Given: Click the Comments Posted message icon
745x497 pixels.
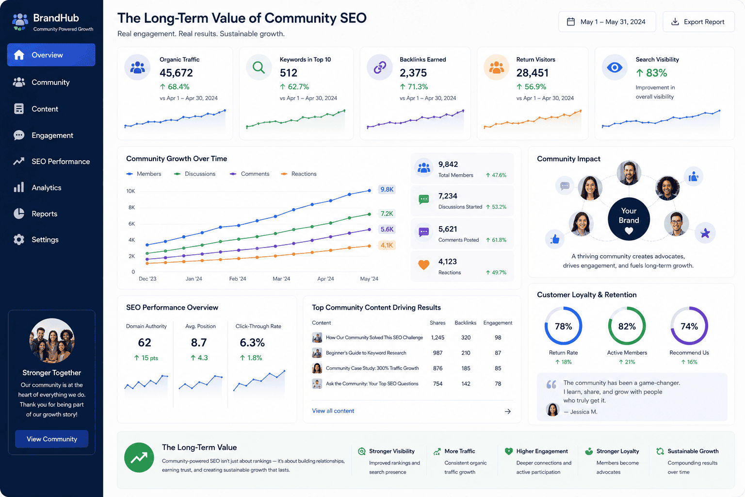Looking at the screenshot, I should (424, 232).
